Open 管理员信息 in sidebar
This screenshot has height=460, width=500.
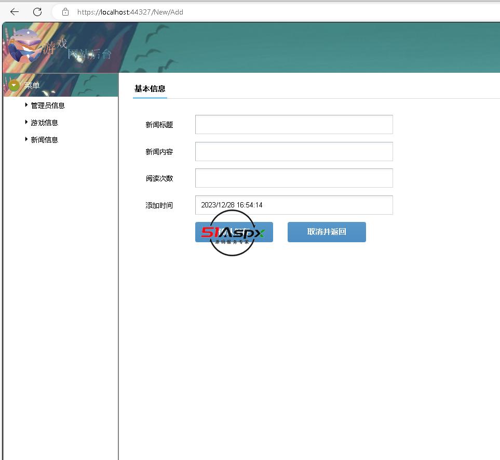point(48,106)
